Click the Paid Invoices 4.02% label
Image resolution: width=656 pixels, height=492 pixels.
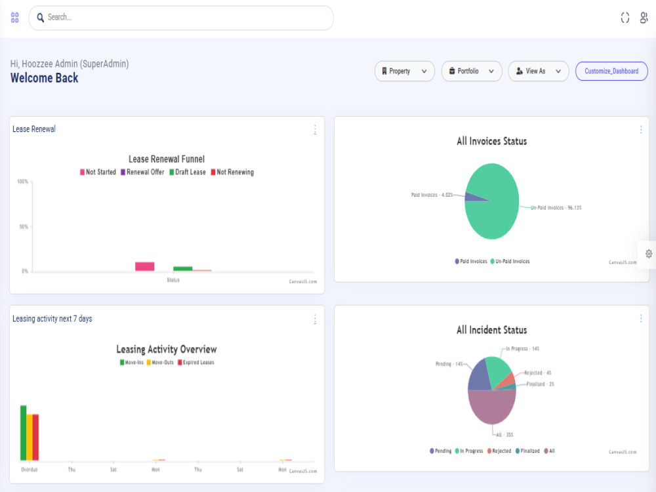[432, 195]
